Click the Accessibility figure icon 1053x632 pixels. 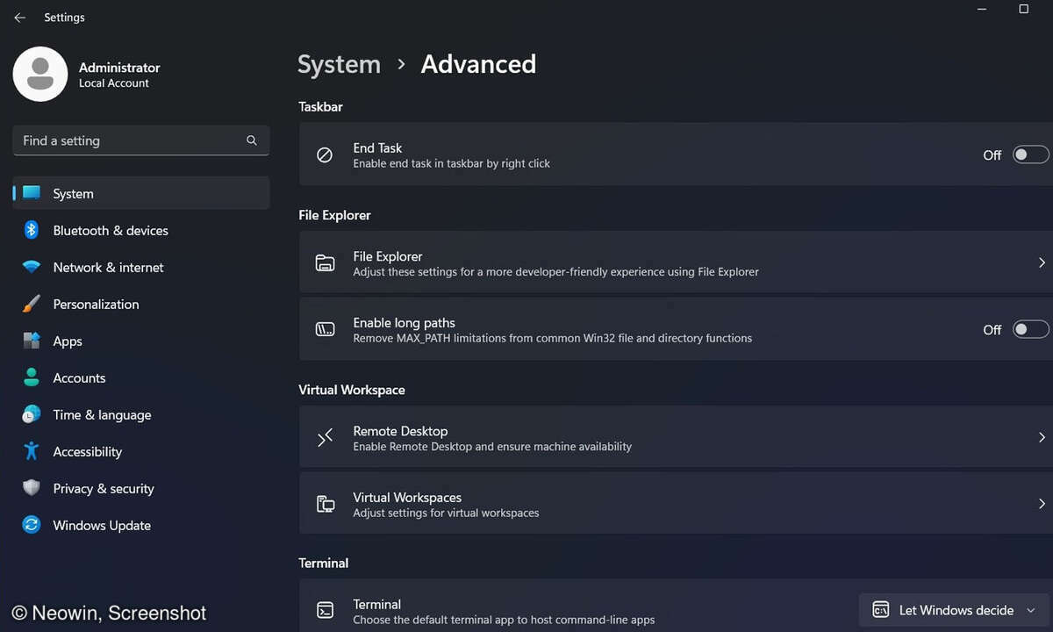tap(32, 451)
